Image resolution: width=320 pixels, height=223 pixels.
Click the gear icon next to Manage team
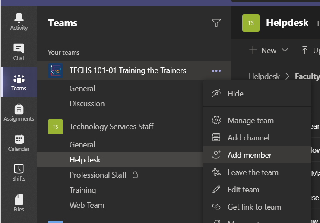(x=216, y=120)
